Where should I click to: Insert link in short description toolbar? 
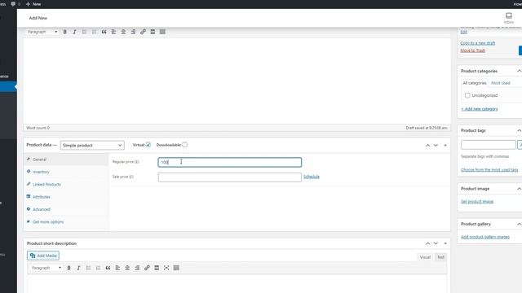pos(147,268)
